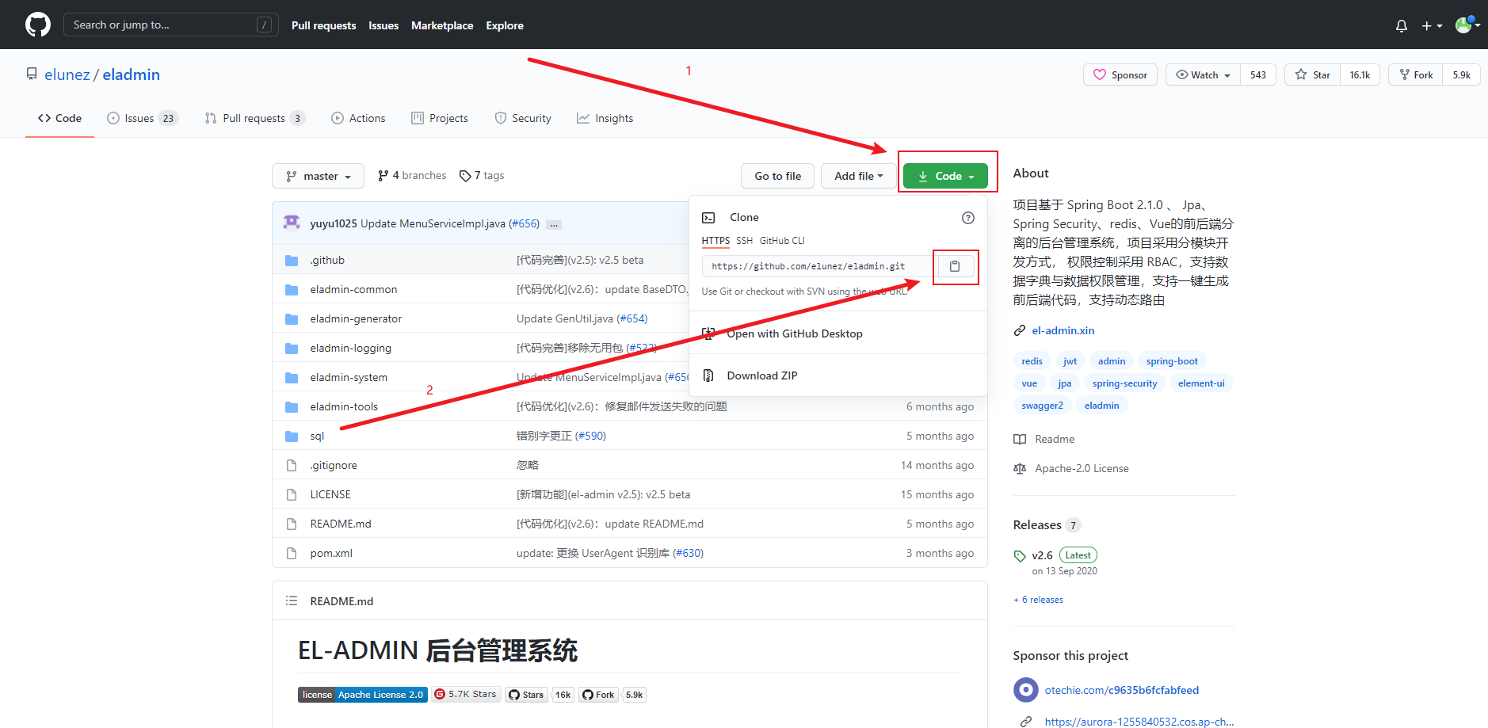View the + 6 releases link
The height and width of the screenshot is (728, 1488).
1039,600
